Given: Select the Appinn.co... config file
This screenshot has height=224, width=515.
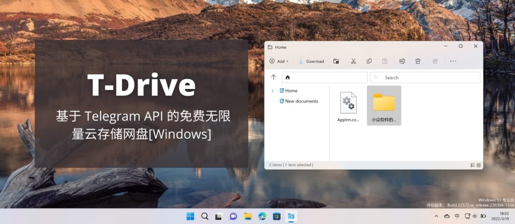Looking at the screenshot, I should point(348,106).
